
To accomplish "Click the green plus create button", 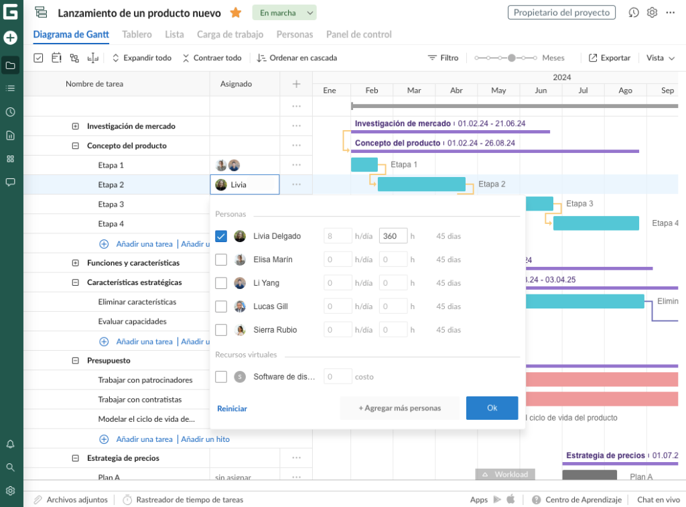I will pyautogui.click(x=10, y=38).
